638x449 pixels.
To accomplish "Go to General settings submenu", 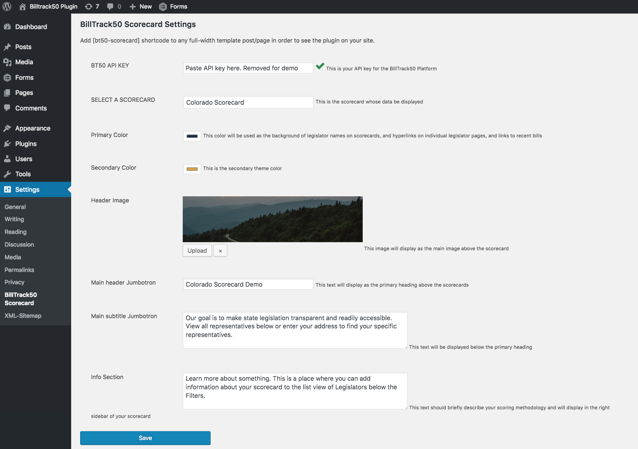I will tap(15, 207).
